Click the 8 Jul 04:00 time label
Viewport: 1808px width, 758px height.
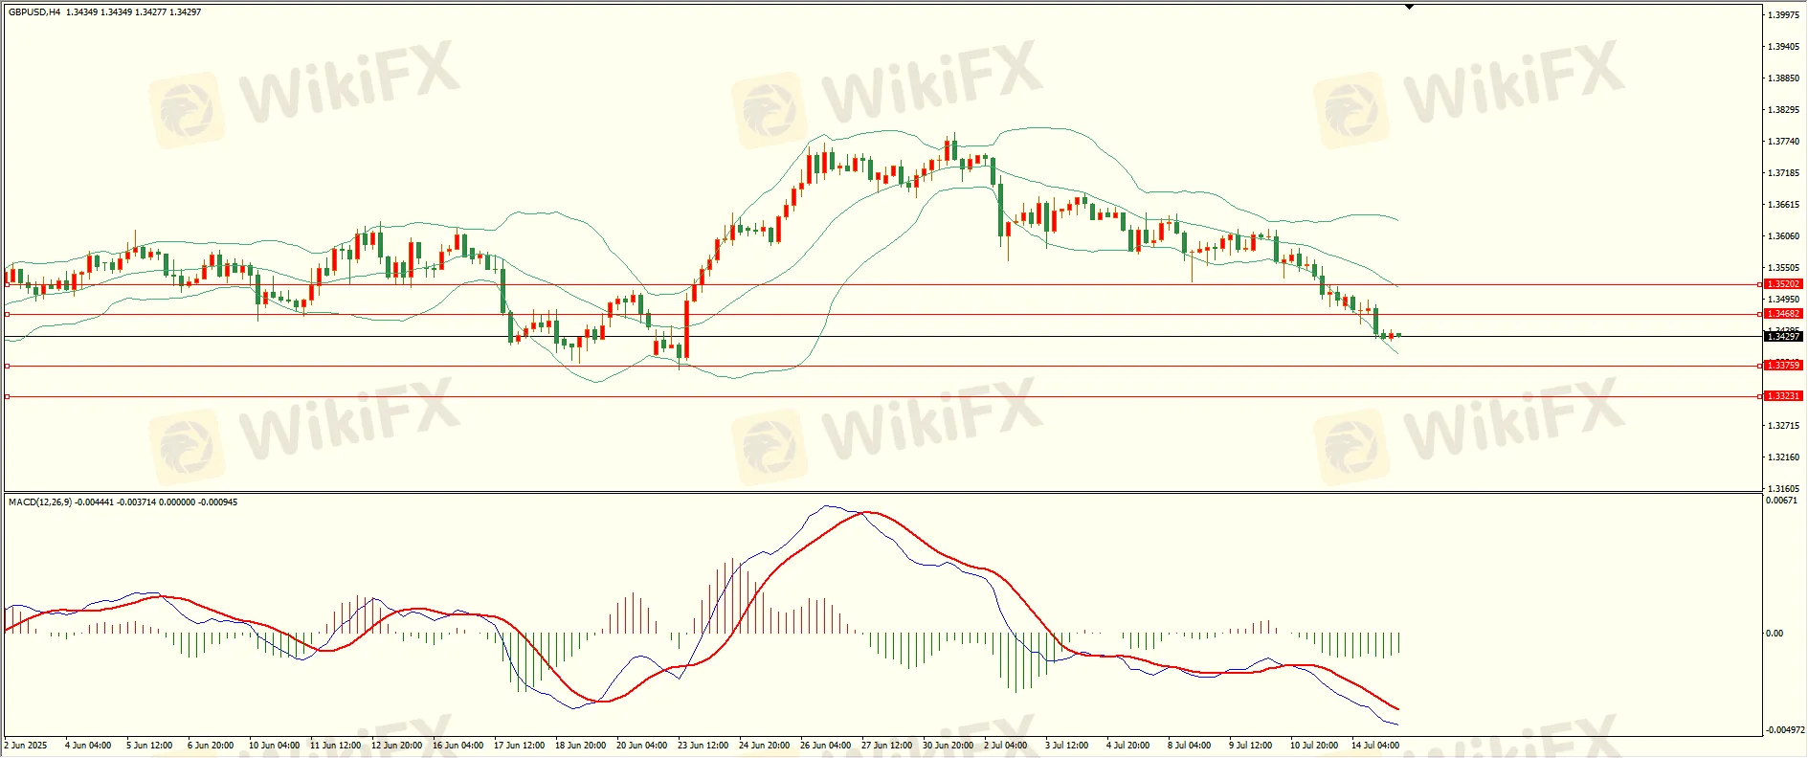tap(1190, 746)
